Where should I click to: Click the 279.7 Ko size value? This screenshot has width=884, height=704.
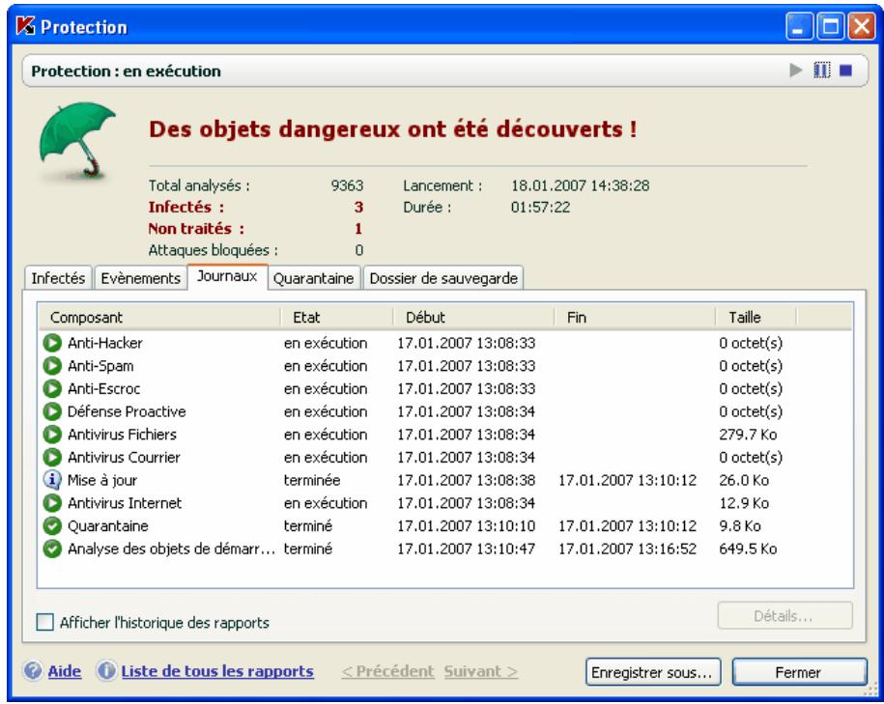pos(748,435)
